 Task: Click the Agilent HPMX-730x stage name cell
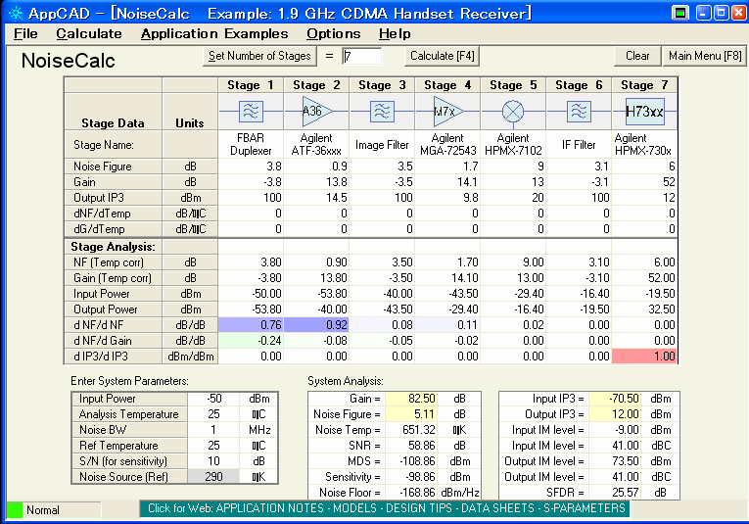pos(644,144)
